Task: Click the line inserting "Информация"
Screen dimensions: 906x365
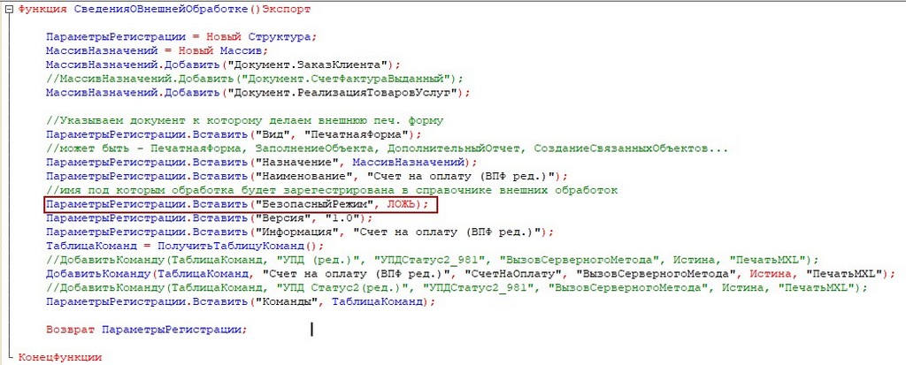Action: click(300, 232)
